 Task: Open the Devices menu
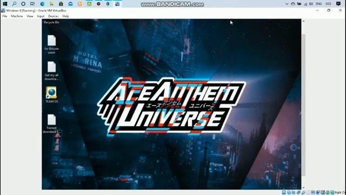click(x=54, y=16)
